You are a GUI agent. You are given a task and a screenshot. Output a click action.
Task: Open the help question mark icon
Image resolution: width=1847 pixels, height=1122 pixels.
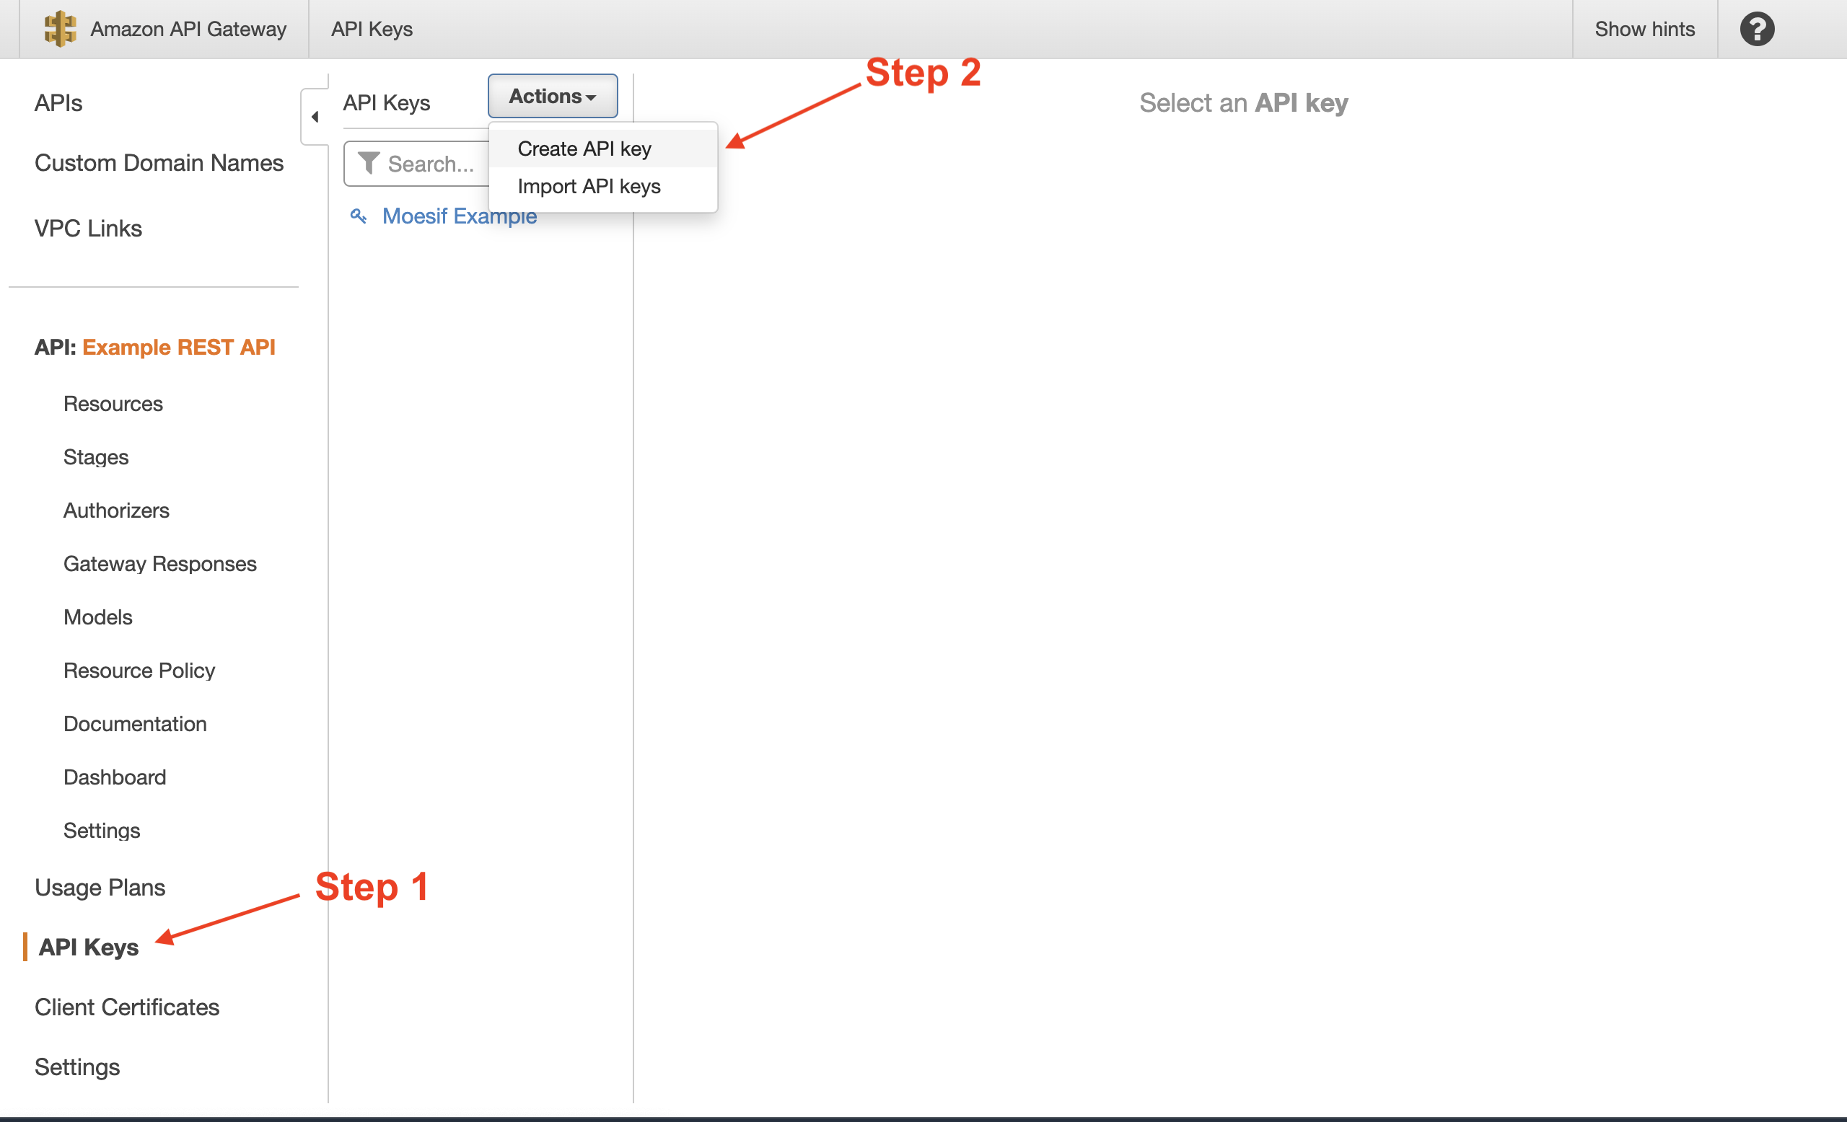tap(1757, 28)
